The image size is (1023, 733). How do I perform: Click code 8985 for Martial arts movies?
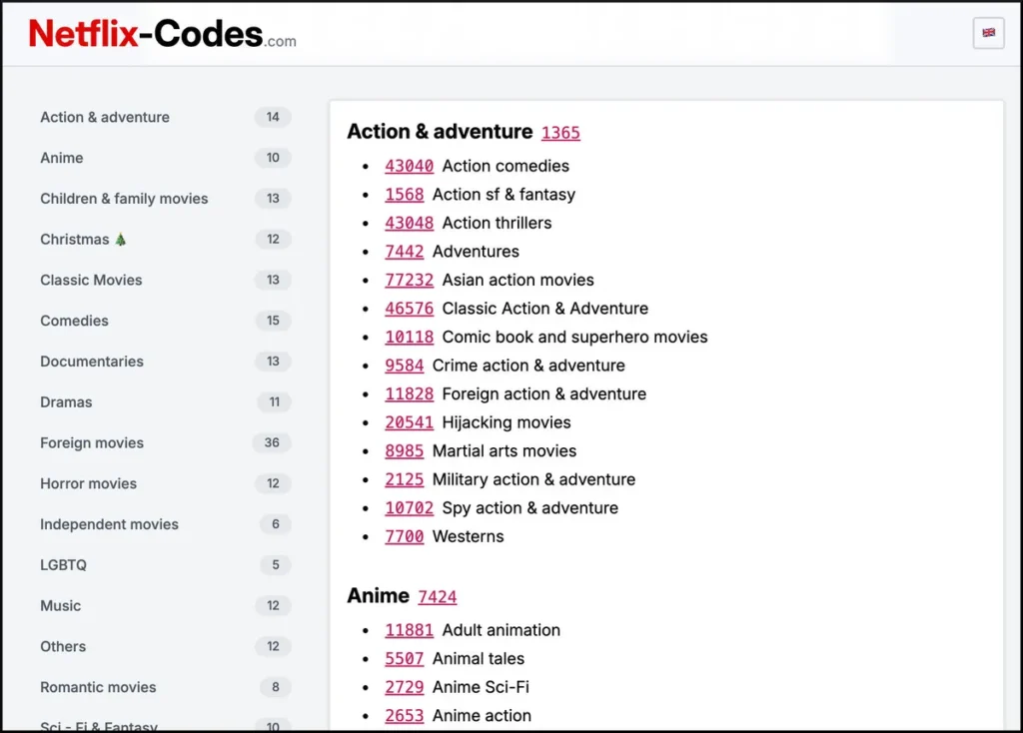(404, 451)
